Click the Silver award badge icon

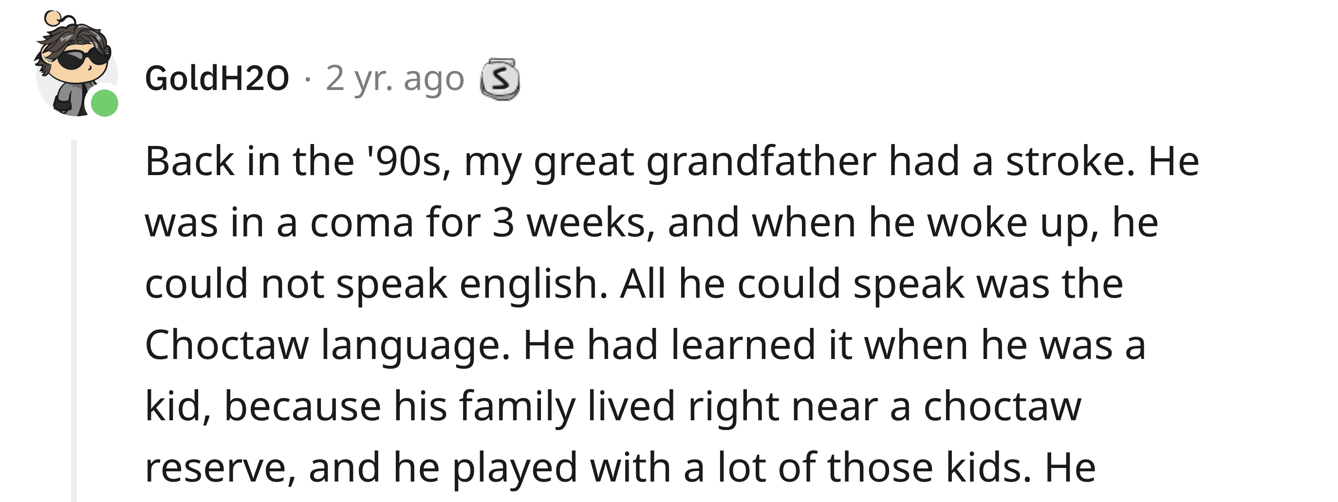500,79
